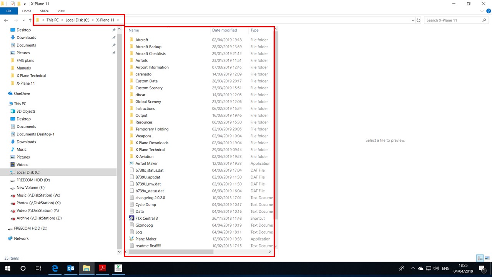Open Videos icon in navigation pane
The height and width of the screenshot is (277, 492).
13,165
